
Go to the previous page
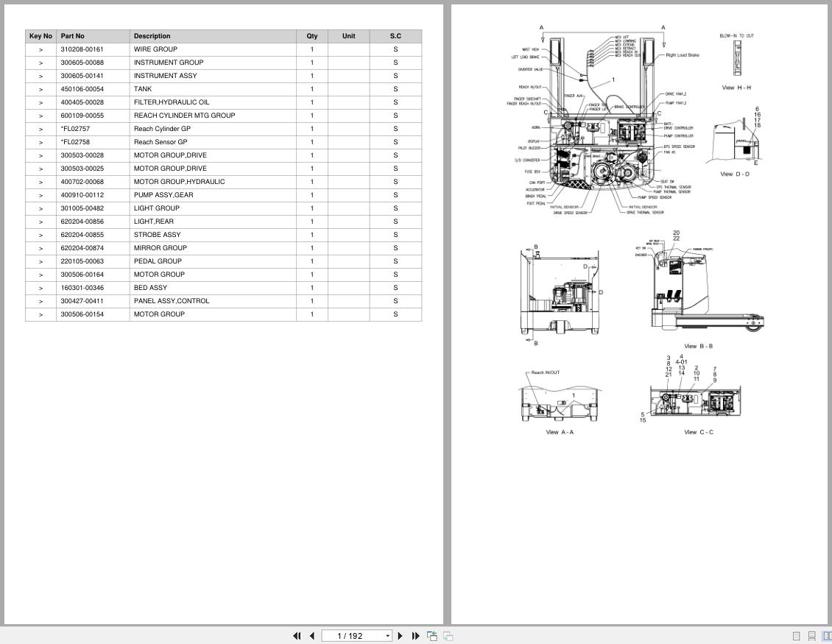(312, 635)
